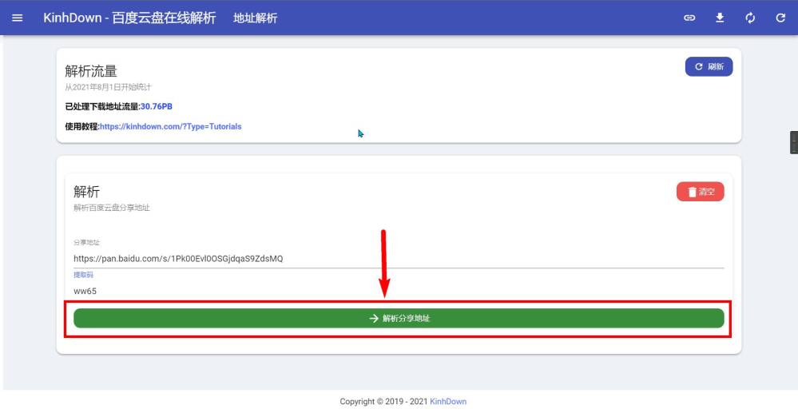Image resolution: width=798 pixels, height=413 pixels.
Task: Click the Copyright © 2019 - 2021 footer text
Action: (x=383, y=401)
